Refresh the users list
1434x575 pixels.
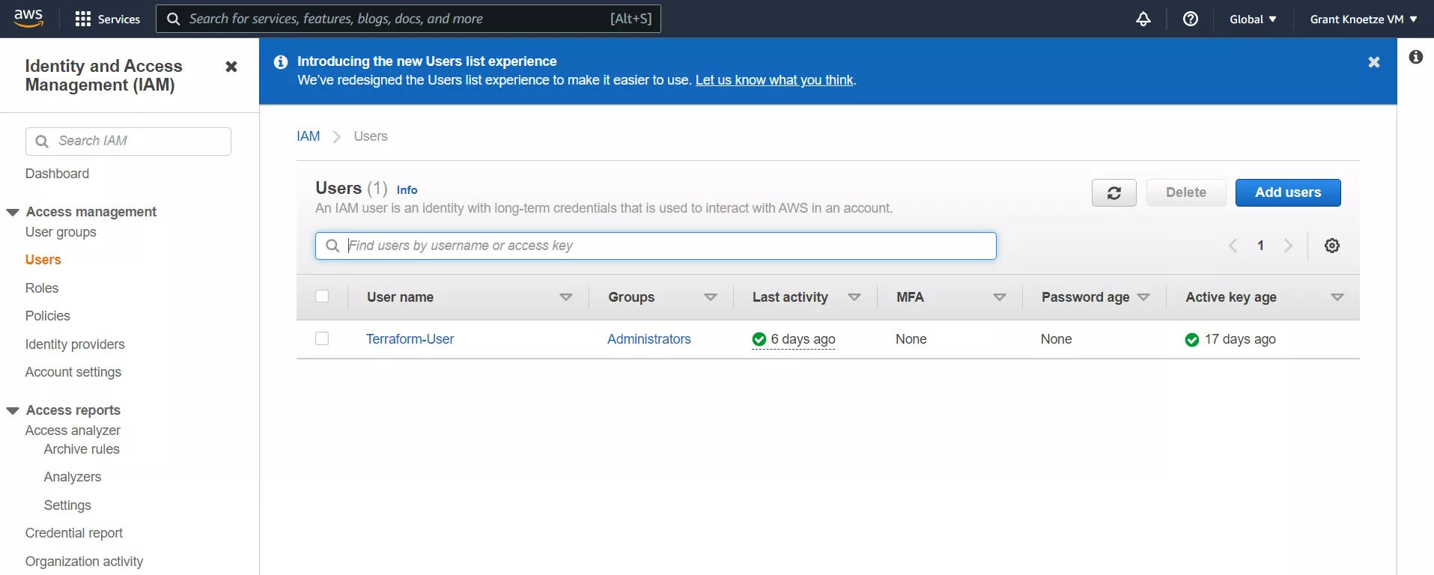1114,192
